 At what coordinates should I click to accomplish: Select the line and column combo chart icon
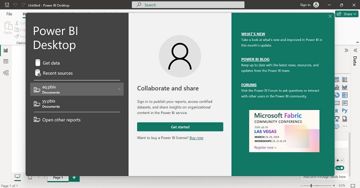tap(337, 87)
